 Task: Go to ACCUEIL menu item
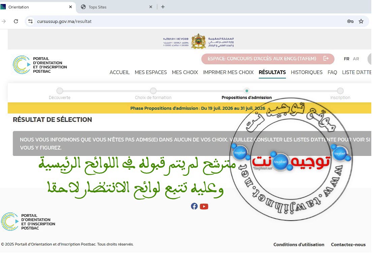pyautogui.click(x=120, y=72)
